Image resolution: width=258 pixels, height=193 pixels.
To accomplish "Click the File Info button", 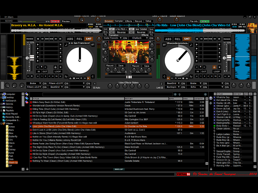I will pos(193,21).
